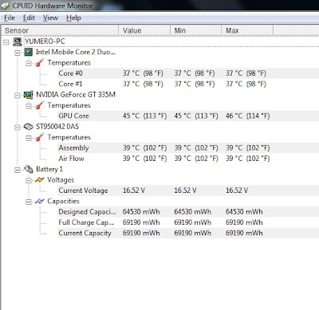Image resolution: width=319 pixels, height=310 pixels.
Task: Open the View menu
Action: coord(50,18)
